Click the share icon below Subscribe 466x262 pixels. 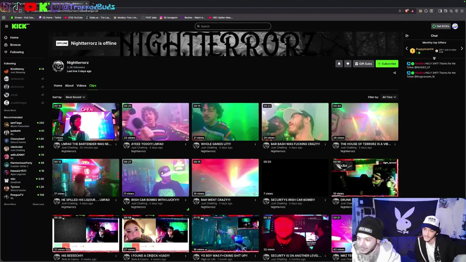(x=395, y=73)
